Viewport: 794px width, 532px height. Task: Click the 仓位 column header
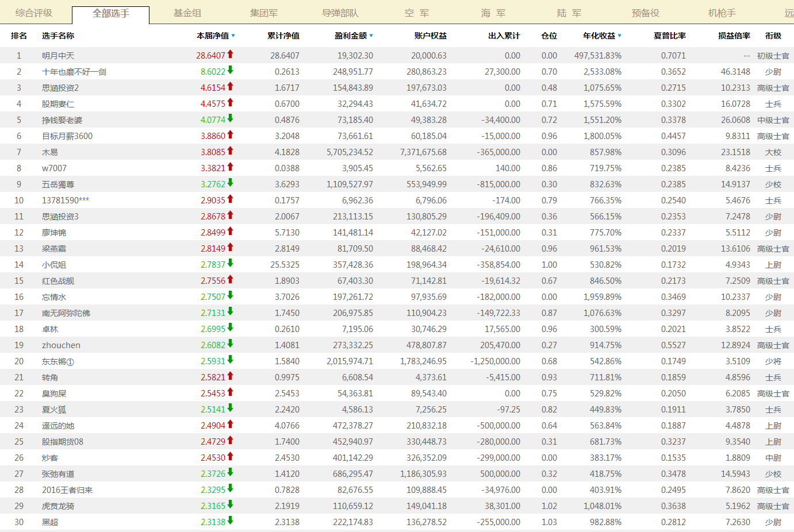(x=549, y=36)
